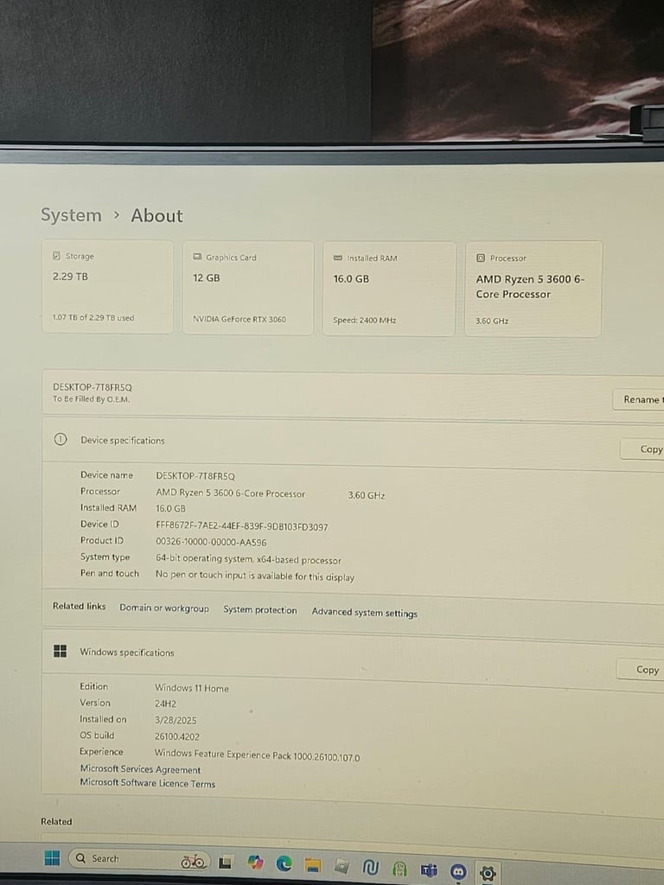Viewport: 664px width, 885px height.
Task: Open Advanced system settings link
Action: 365,613
